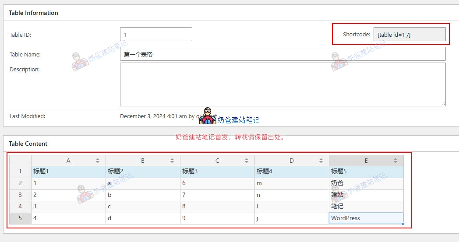Click cell containing letter c

click(143, 207)
